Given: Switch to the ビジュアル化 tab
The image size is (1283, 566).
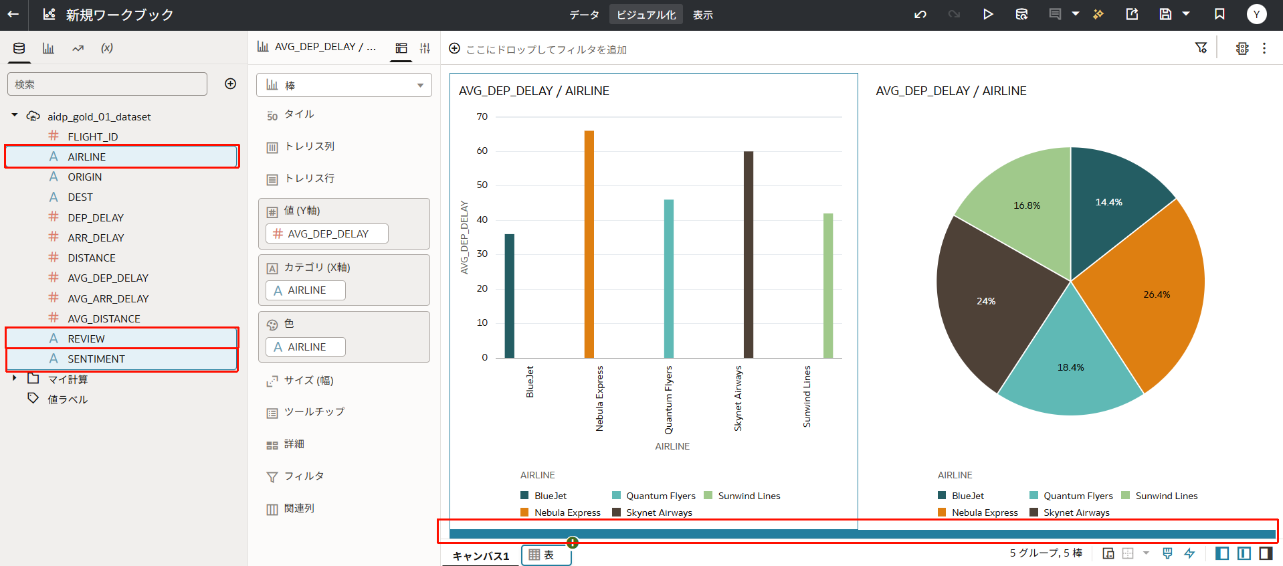Looking at the screenshot, I should tap(646, 15).
